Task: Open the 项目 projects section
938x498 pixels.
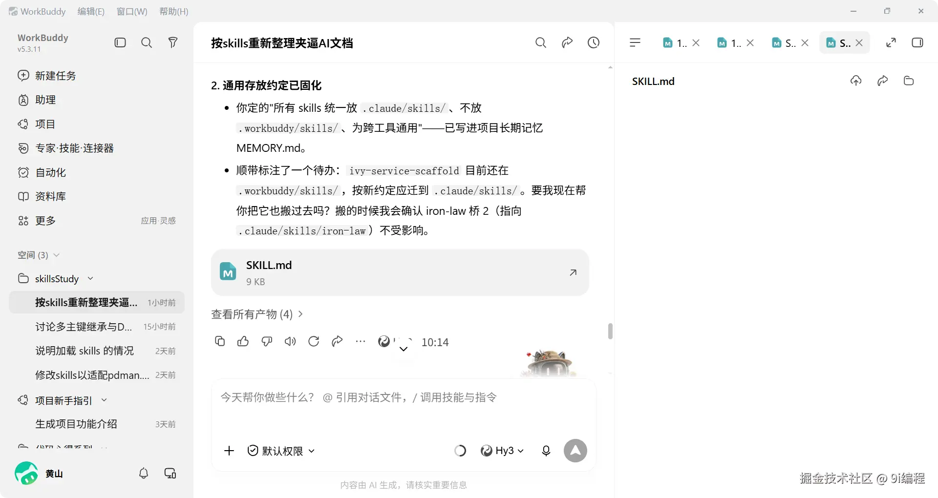Action: tap(37, 124)
